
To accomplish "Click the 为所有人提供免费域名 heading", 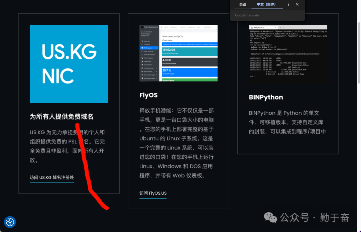I will point(62,117).
